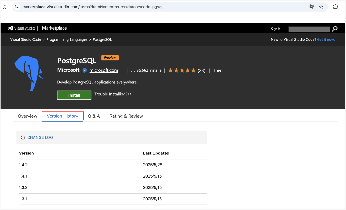The width and height of the screenshot is (346, 210).
Task: Focus the marketplace search field
Action: (309, 29)
